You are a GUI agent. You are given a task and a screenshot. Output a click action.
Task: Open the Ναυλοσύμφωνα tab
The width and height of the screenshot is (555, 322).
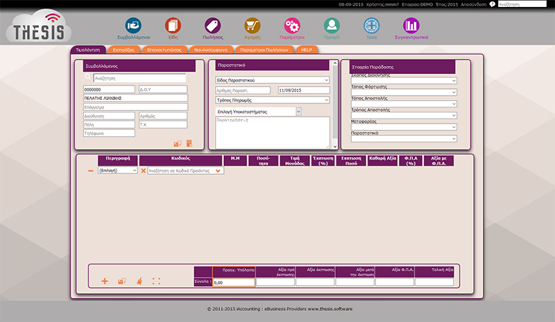point(210,50)
